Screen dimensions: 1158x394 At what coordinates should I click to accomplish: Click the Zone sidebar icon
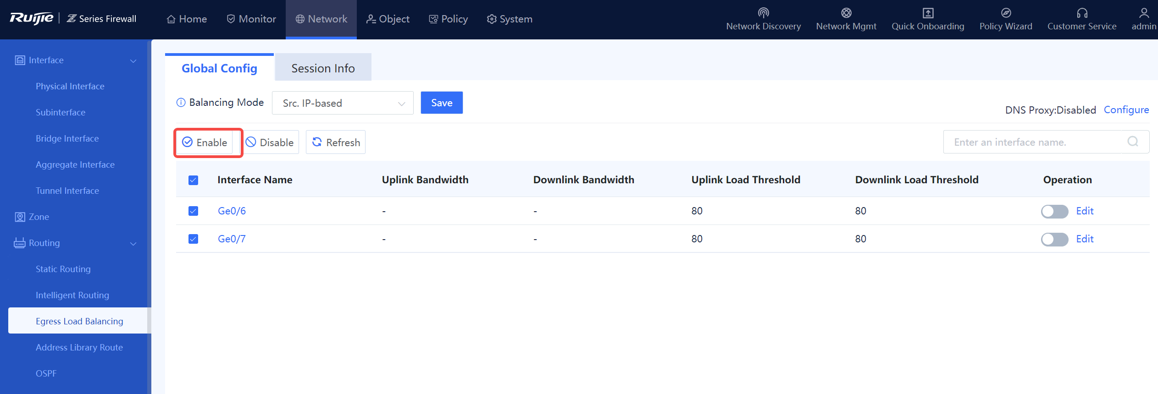(x=20, y=217)
